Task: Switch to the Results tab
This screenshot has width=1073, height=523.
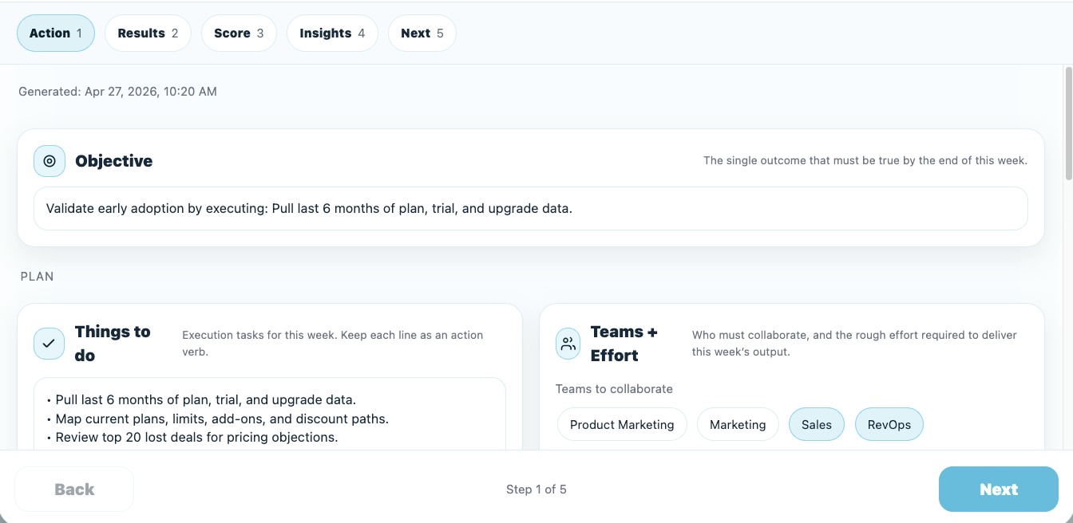Action: 148,33
